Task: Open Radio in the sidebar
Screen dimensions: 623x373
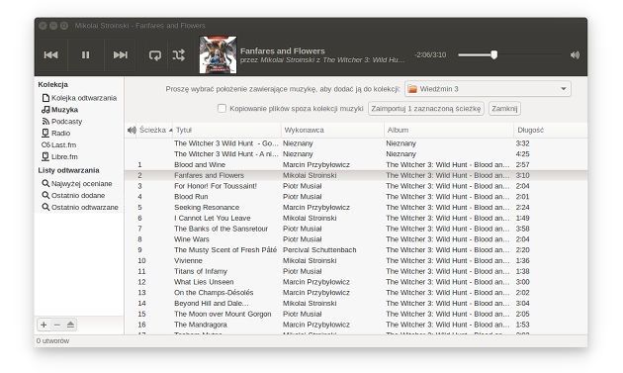Action: [x=56, y=133]
